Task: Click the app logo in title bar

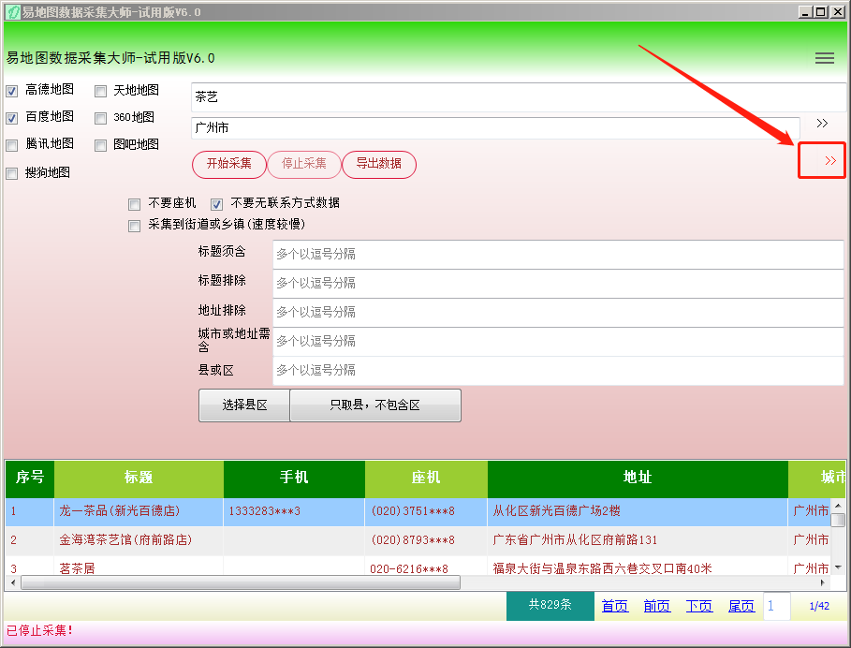Action: [11, 11]
